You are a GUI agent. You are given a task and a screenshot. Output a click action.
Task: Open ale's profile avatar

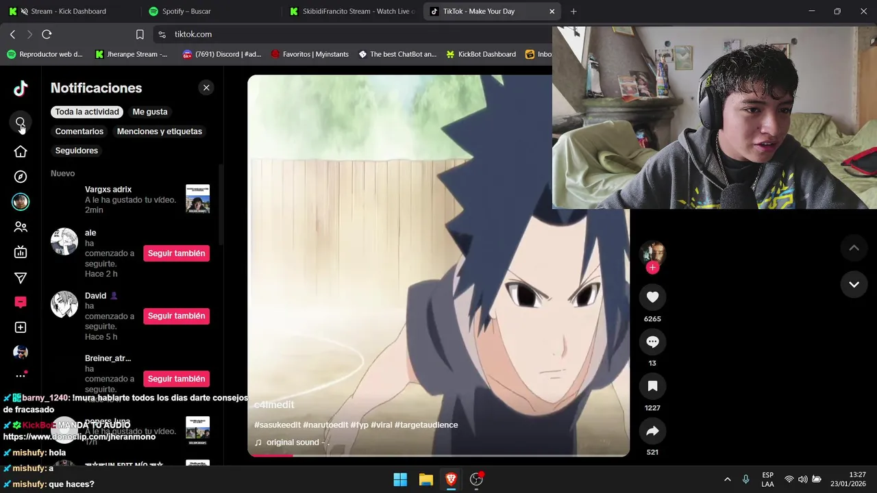64,242
